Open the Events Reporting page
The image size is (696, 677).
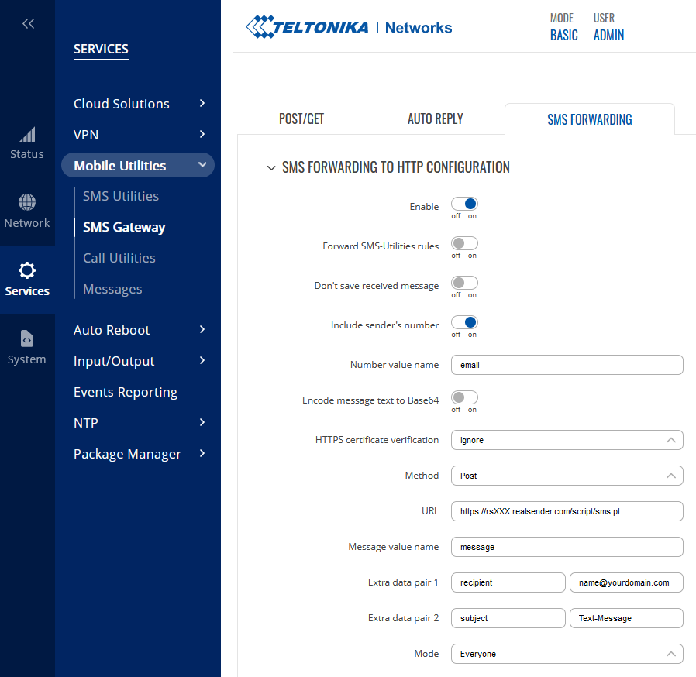tap(125, 392)
